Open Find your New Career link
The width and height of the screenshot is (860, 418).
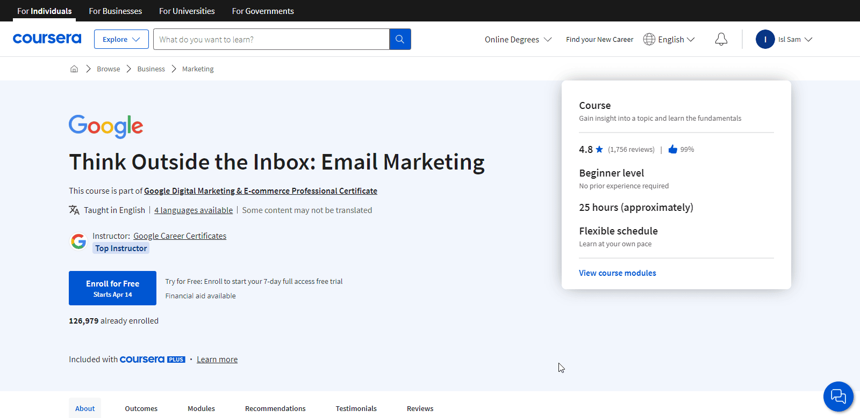(x=599, y=39)
